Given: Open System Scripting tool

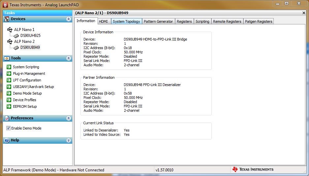Looking at the screenshot, I should point(26,67).
